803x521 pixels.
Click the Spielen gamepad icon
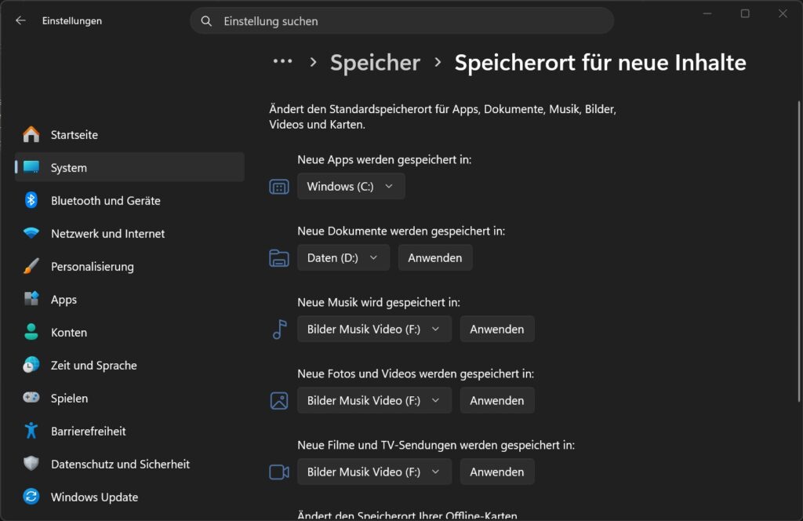click(31, 398)
